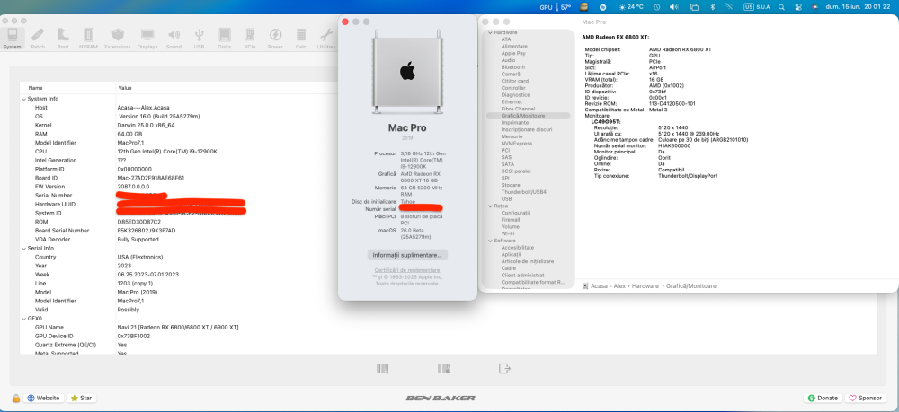Viewport: 899px width, 412px height.
Task: Open the Patch toolbar icon
Action: (38, 39)
